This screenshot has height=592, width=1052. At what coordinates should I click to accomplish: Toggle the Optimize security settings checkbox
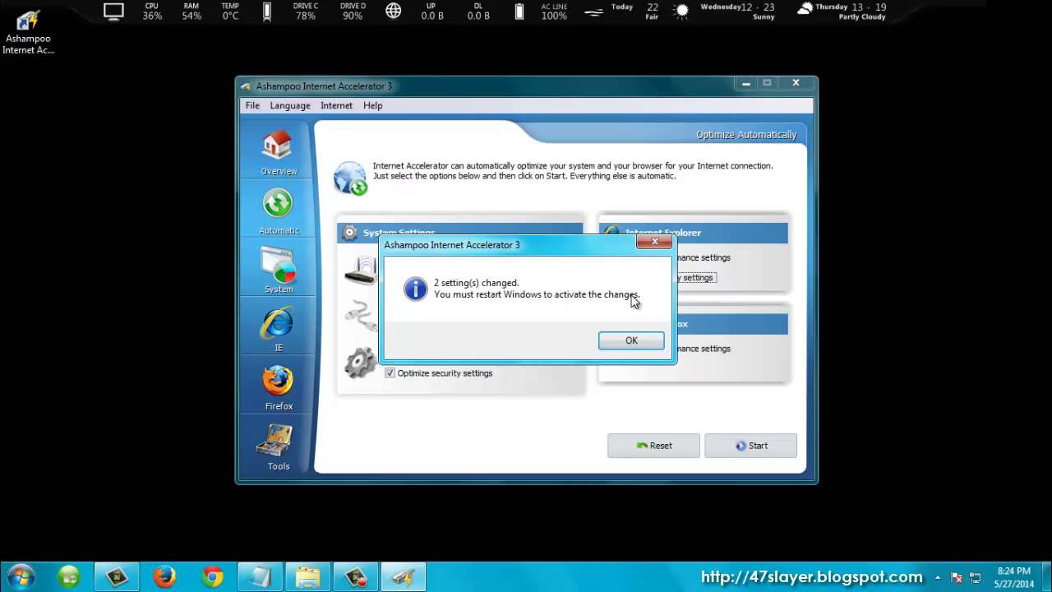(390, 373)
